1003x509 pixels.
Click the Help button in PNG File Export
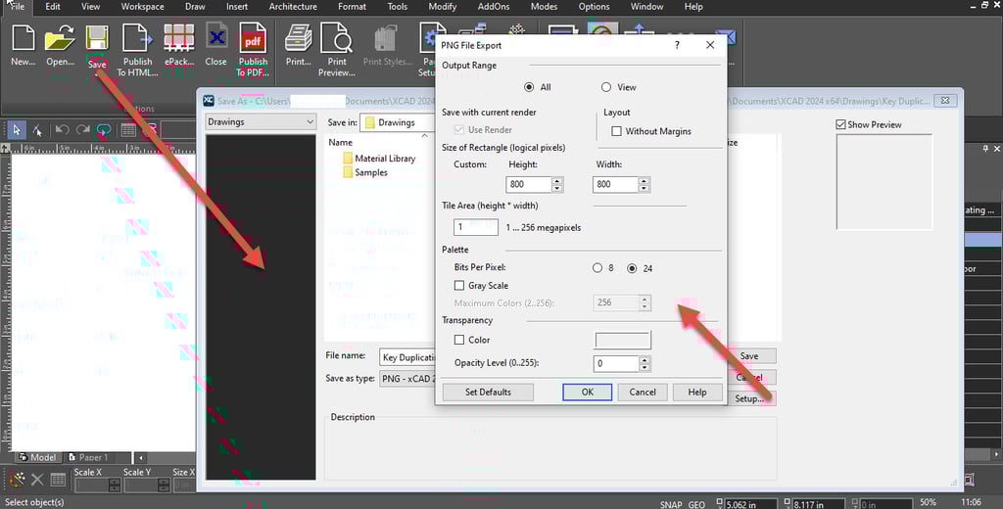point(697,392)
